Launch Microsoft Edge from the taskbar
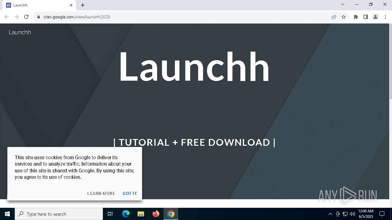The width and height of the screenshot is (392, 220). pos(126,214)
